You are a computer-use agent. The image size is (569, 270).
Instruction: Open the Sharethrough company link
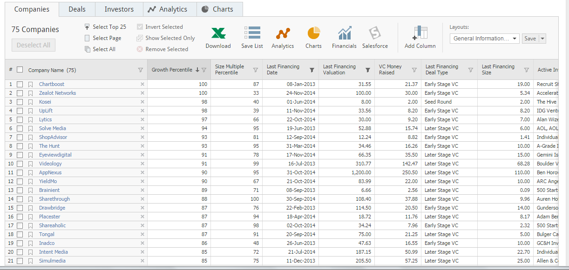click(54, 199)
